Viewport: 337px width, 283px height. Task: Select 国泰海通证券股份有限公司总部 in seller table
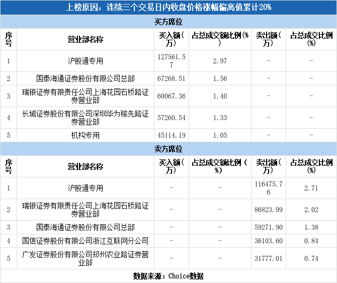(x=86, y=227)
